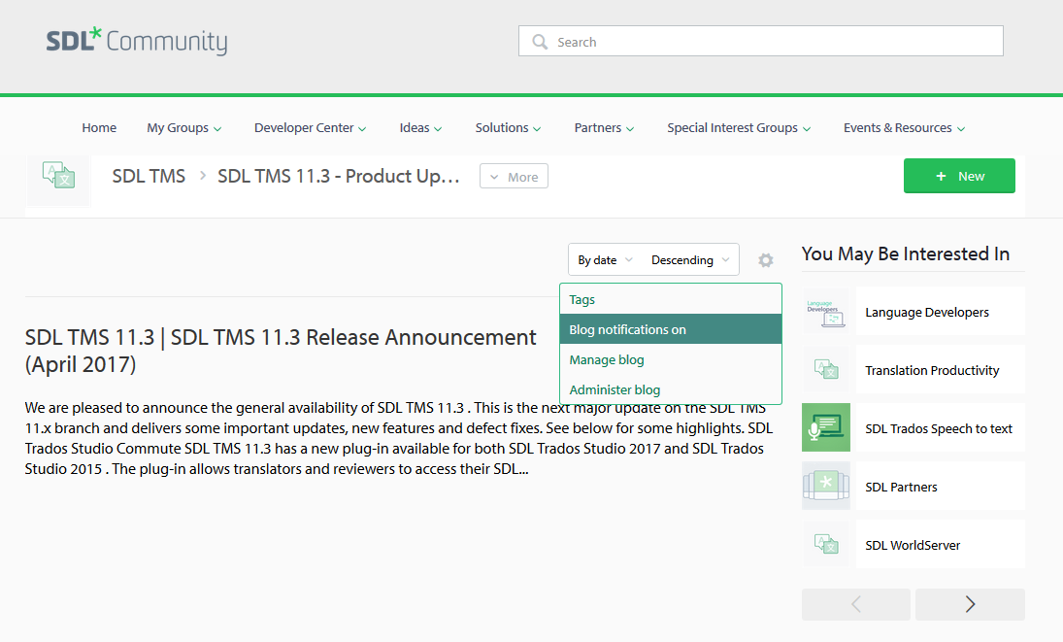Click the SDL Partners thumbnail icon

coord(826,486)
